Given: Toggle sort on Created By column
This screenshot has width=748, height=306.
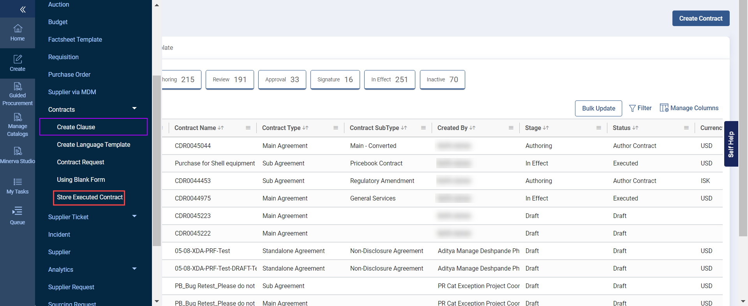Looking at the screenshot, I should pyautogui.click(x=473, y=128).
